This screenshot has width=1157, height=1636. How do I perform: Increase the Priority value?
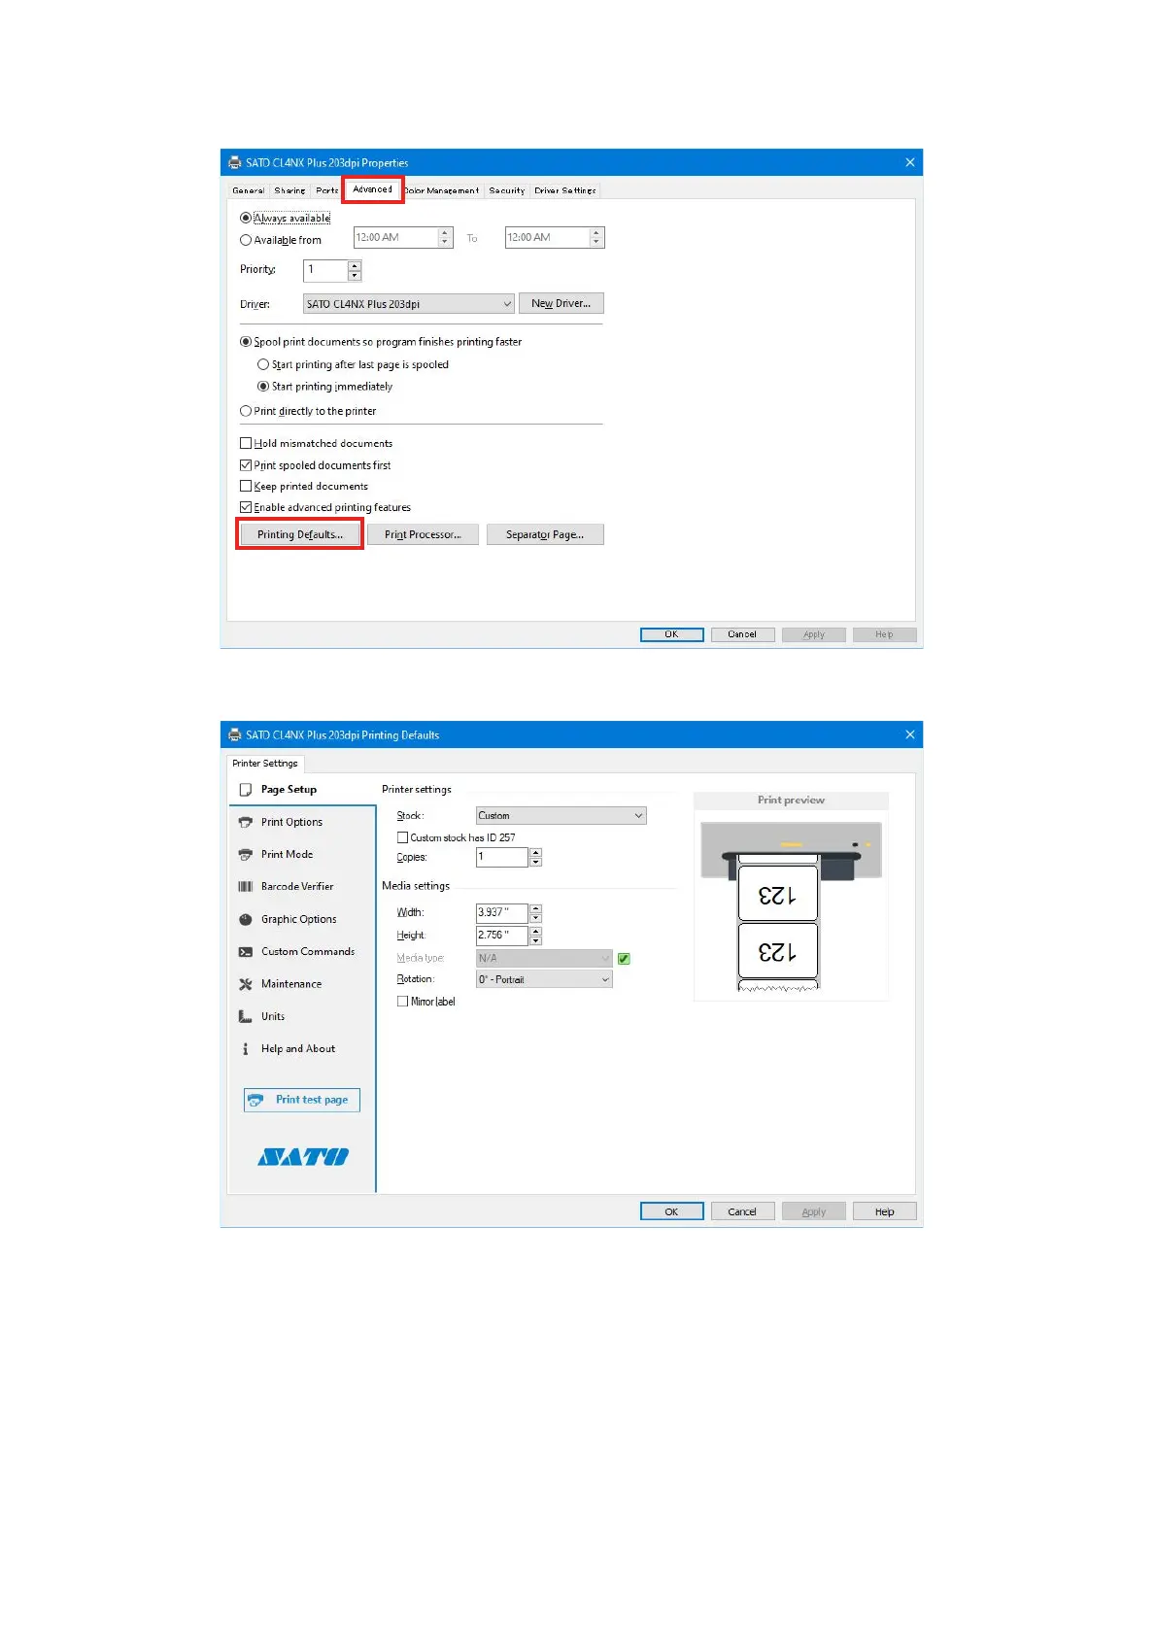tap(355, 265)
